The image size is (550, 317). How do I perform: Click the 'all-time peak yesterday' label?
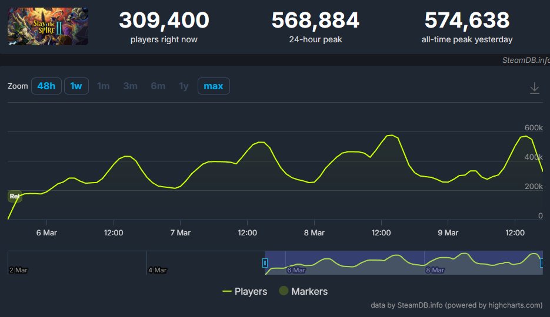(467, 39)
